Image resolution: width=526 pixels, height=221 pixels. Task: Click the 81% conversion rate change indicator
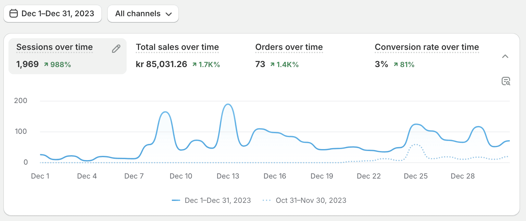coord(404,64)
